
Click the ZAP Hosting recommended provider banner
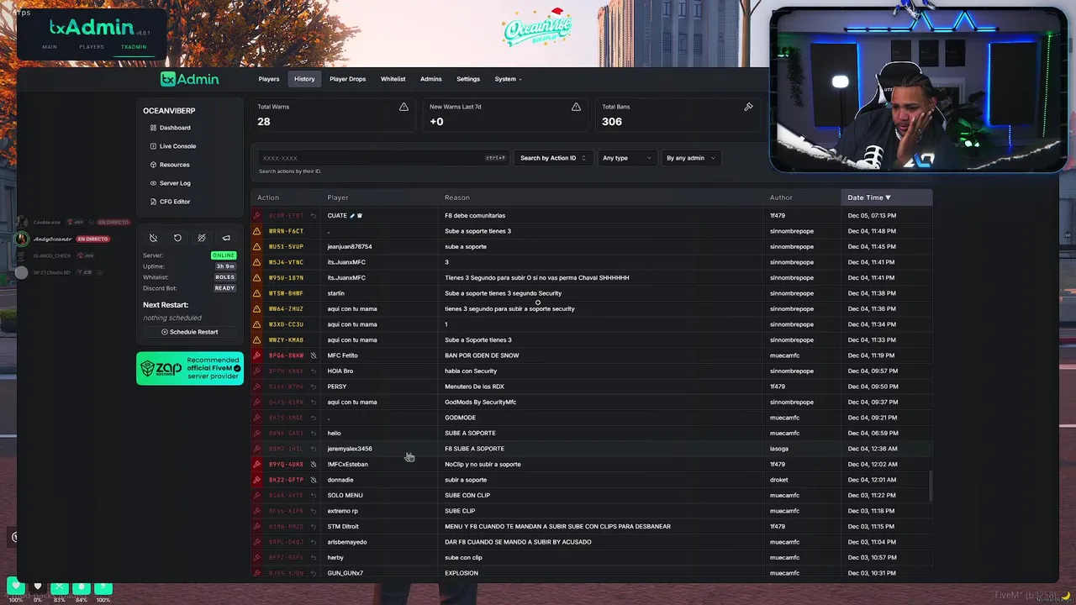(x=190, y=368)
